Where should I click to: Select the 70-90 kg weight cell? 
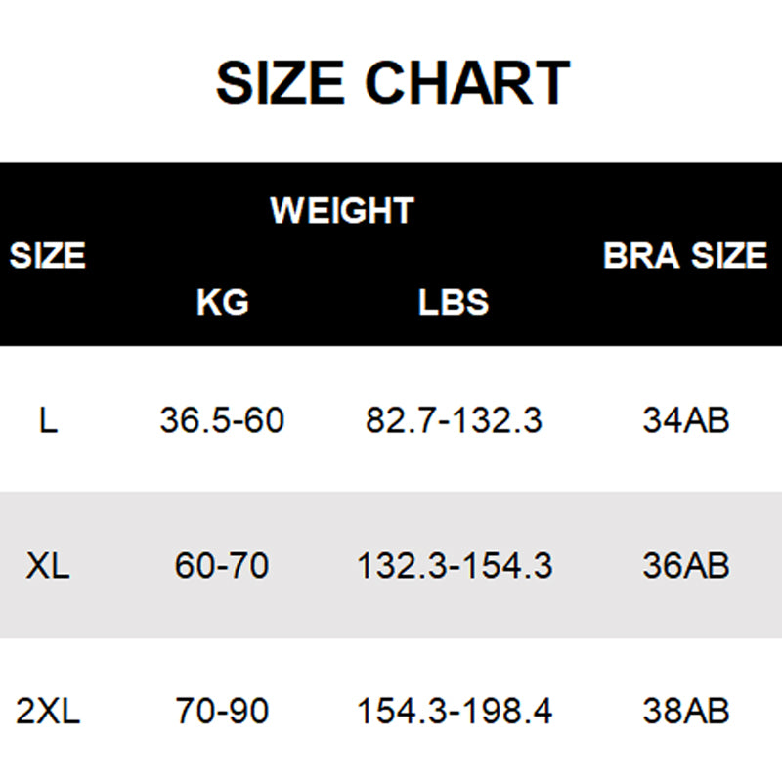(222, 711)
